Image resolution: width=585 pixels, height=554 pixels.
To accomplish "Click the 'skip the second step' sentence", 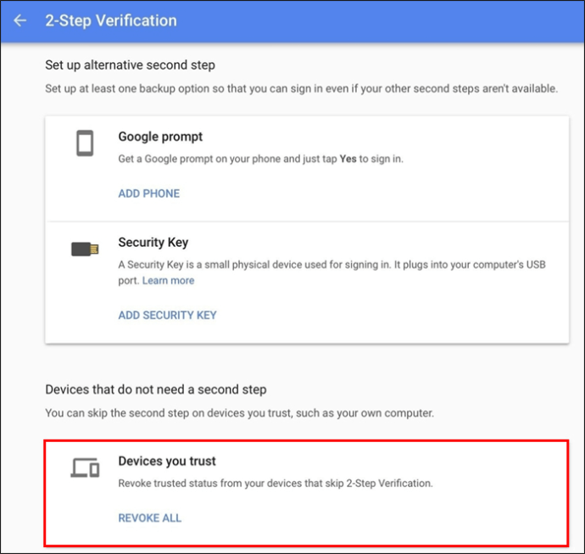I will [x=239, y=413].
